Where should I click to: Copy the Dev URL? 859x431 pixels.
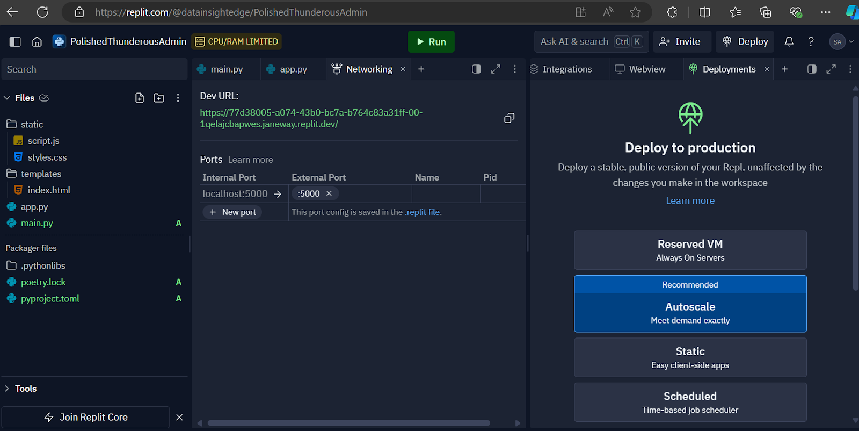point(509,118)
